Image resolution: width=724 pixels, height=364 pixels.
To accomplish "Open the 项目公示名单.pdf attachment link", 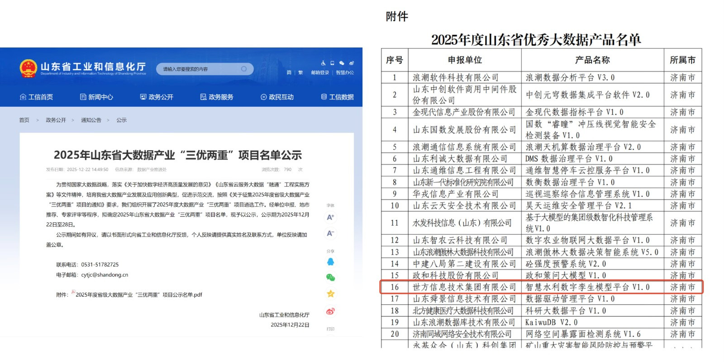I will [139, 295].
